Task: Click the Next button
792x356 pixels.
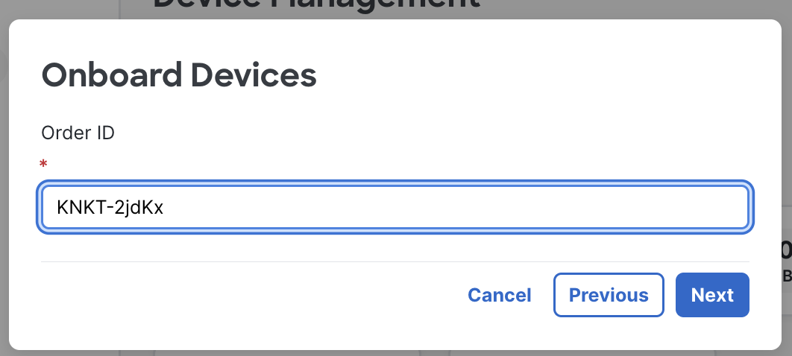Action: coord(712,295)
